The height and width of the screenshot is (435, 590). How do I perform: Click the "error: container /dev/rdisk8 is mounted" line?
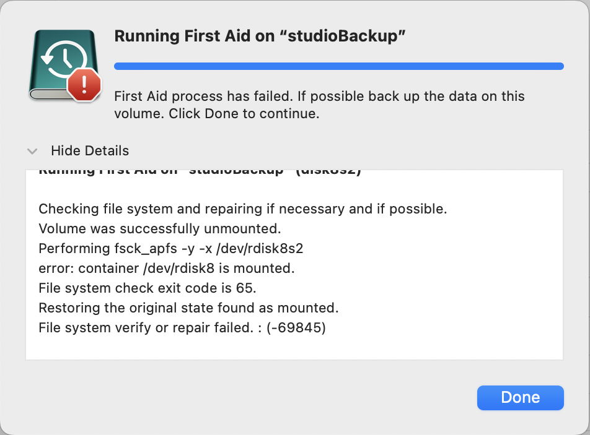click(166, 269)
